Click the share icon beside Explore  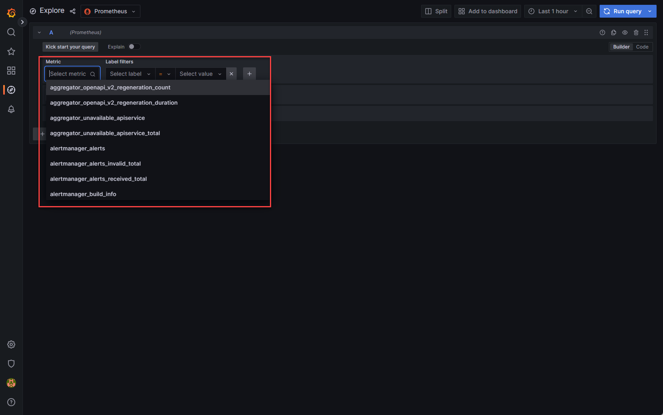pos(73,11)
